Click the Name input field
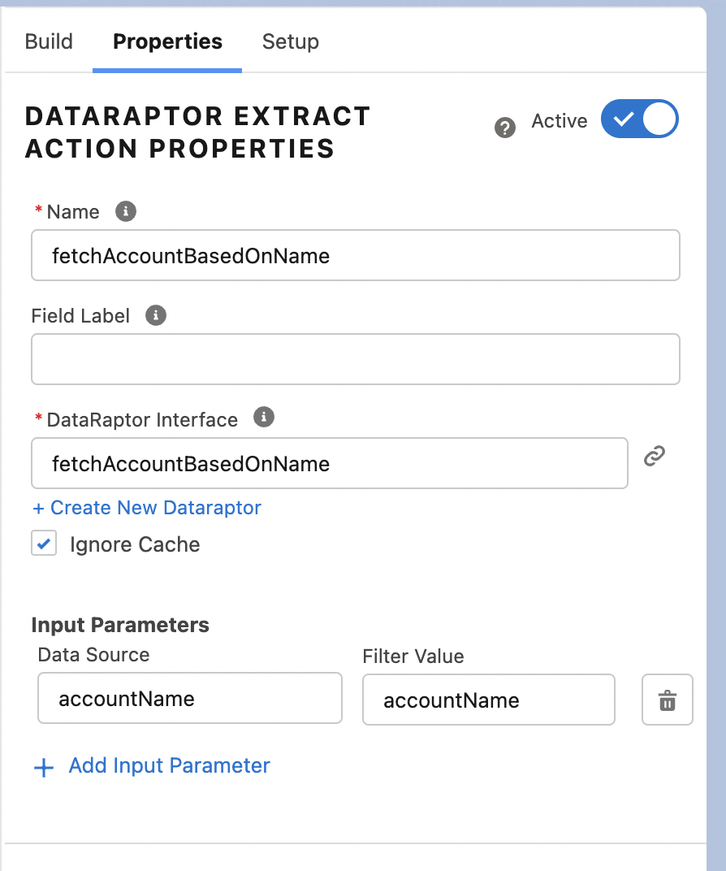This screenshot has width=726, height=871. coord(355,256)
